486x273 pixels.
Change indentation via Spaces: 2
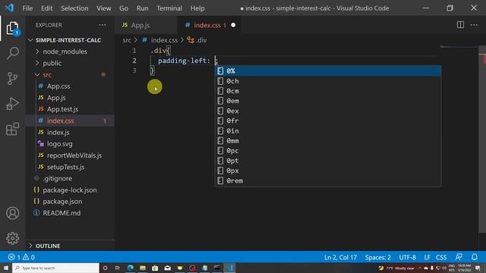click(378, 257)
